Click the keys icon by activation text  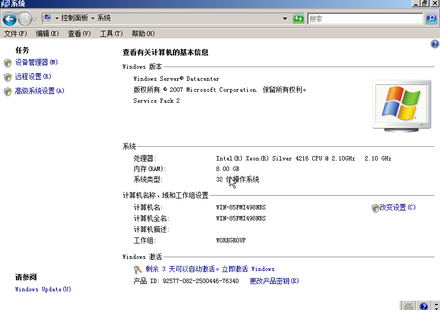point(138,269)
